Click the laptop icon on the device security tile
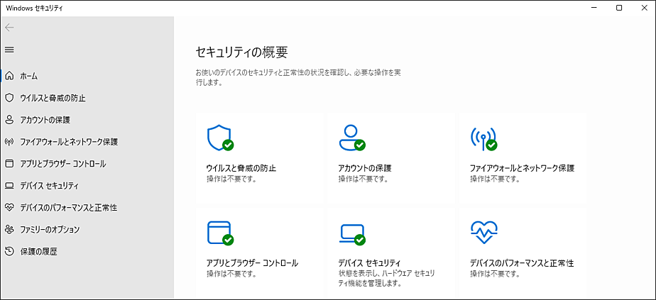 pos(352,234)
